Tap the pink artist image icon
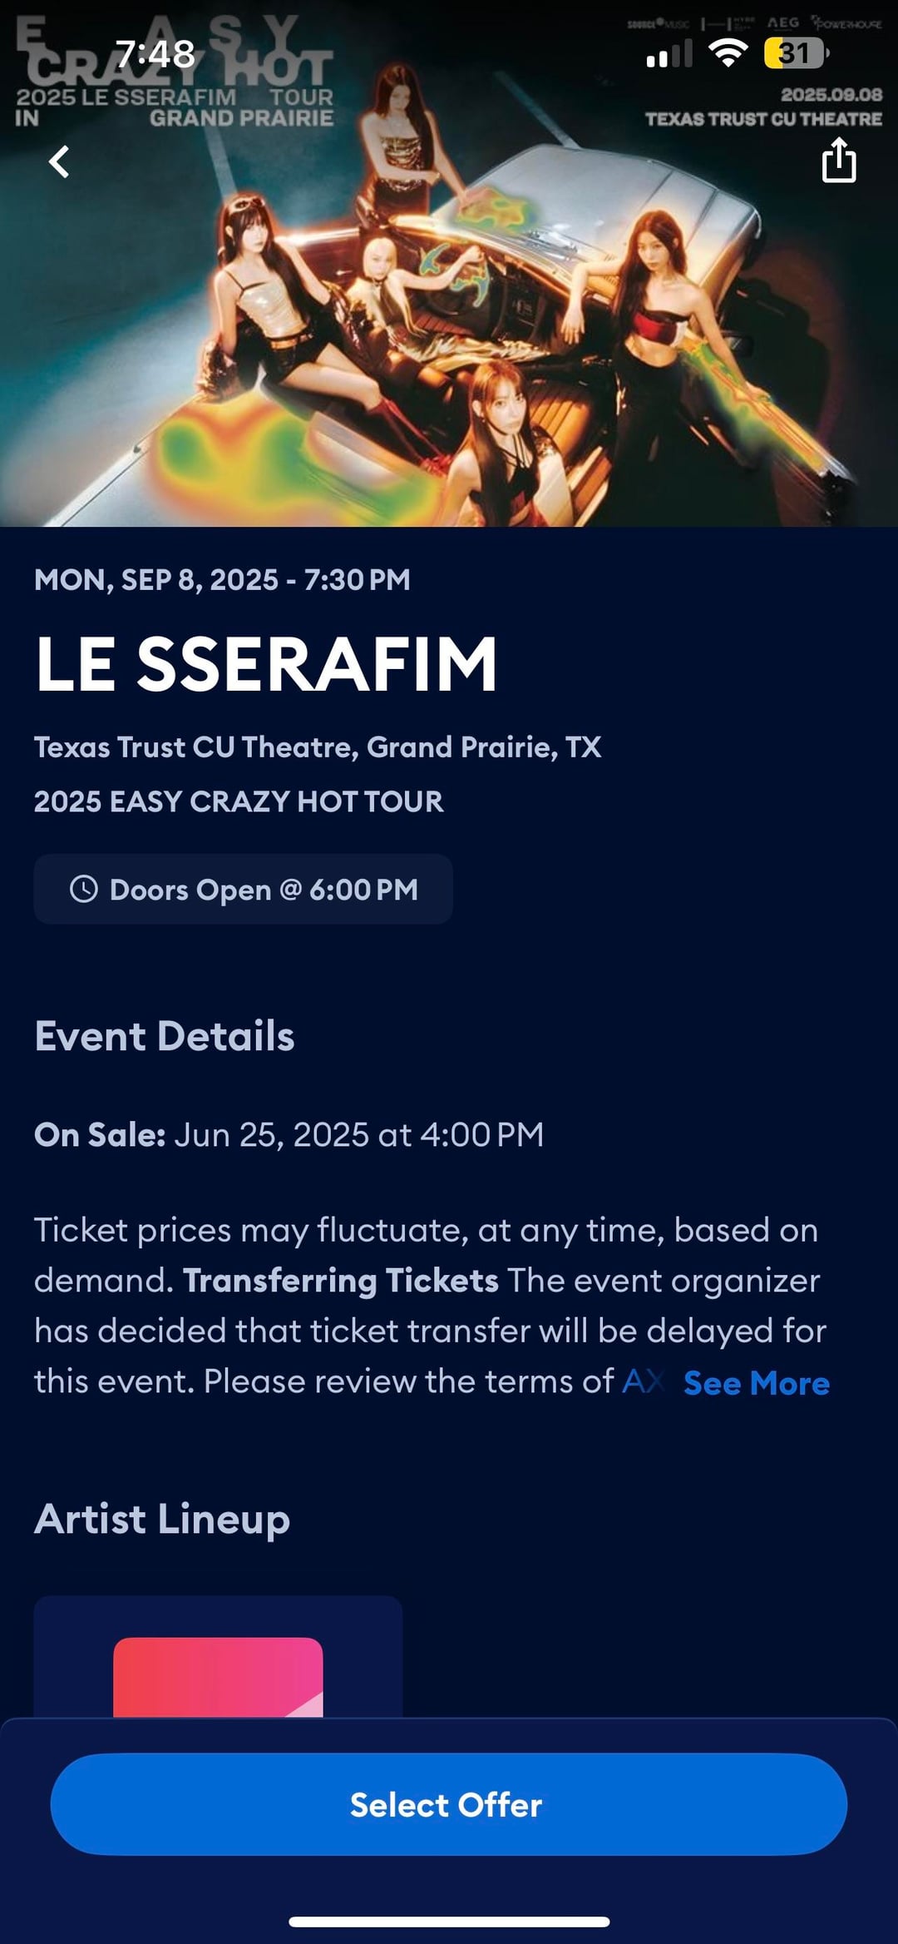This screenshot has width=898, height=1944. (218, 1676)
